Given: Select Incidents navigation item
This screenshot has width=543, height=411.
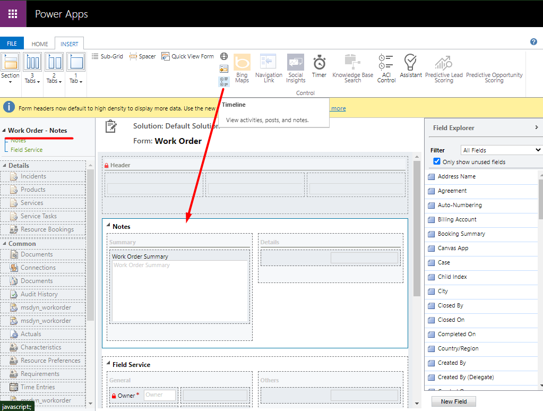Looking at the screenshot, I should pyautogui.click(x=43, y=176).
